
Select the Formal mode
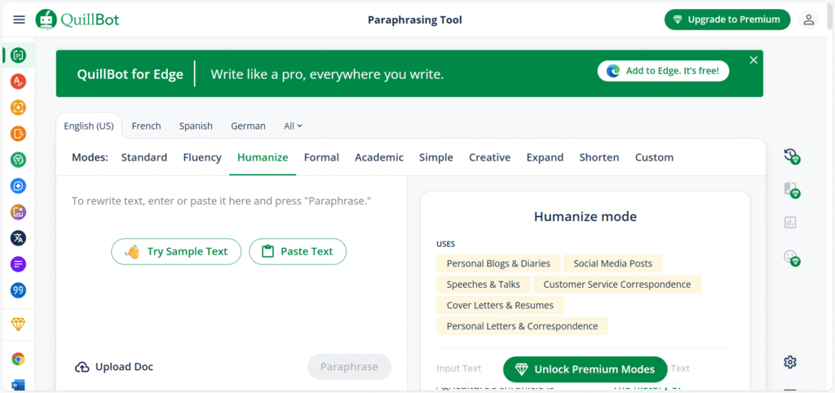(321, 157)
